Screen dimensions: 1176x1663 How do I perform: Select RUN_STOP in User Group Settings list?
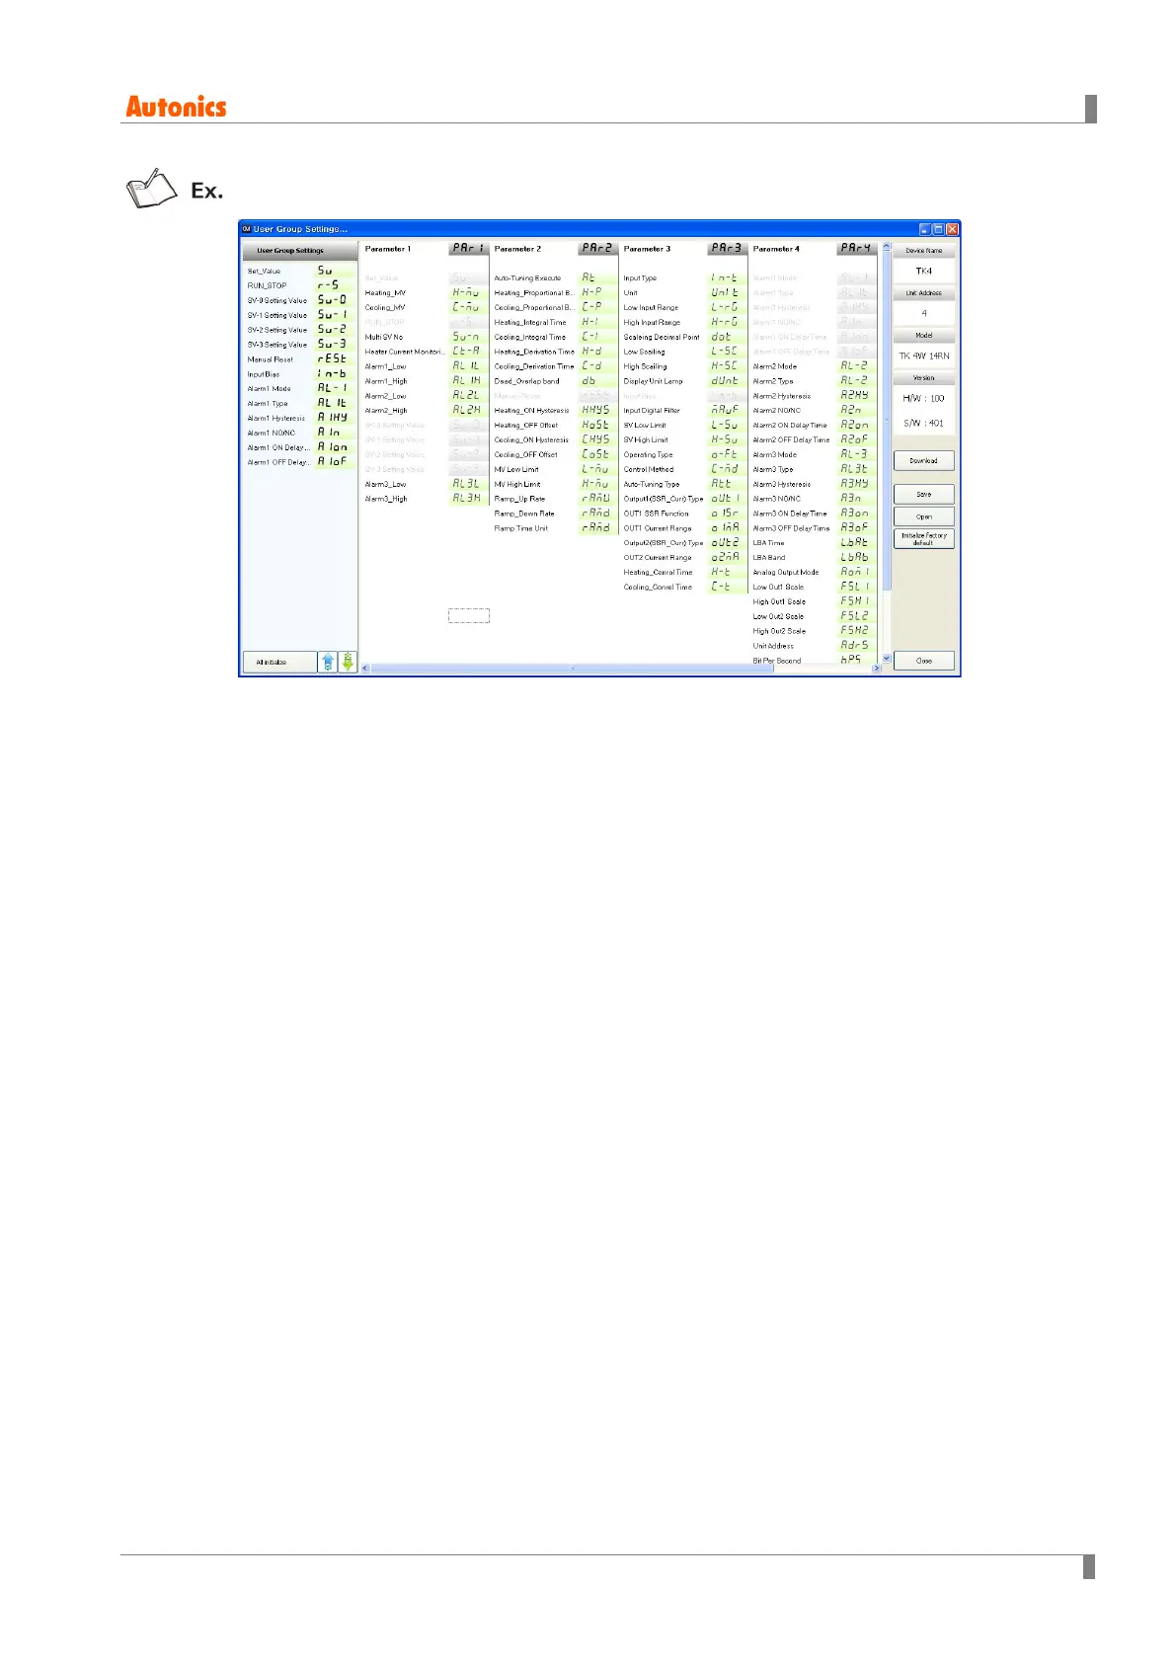299,285
